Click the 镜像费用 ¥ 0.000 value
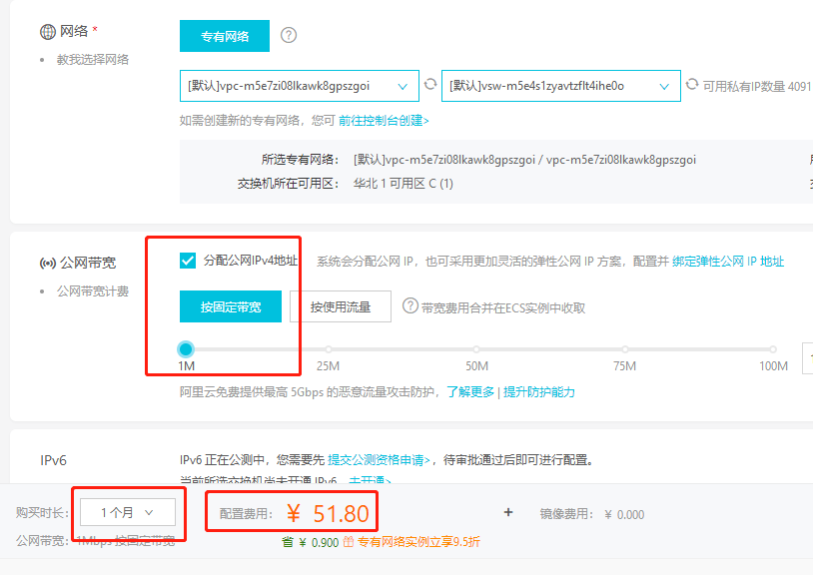This screenshot has width=813, height=575. (x=624, y=515)
